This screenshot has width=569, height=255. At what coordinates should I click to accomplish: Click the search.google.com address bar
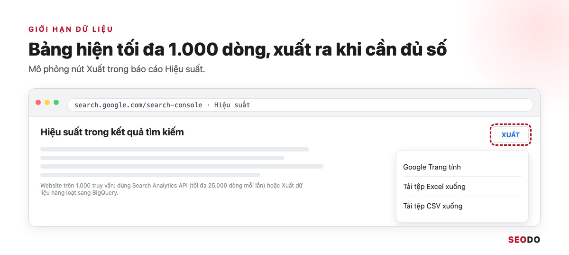point(300,104)
